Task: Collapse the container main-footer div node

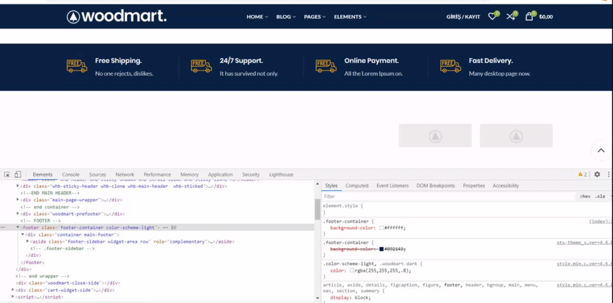Action: (23, 234)
